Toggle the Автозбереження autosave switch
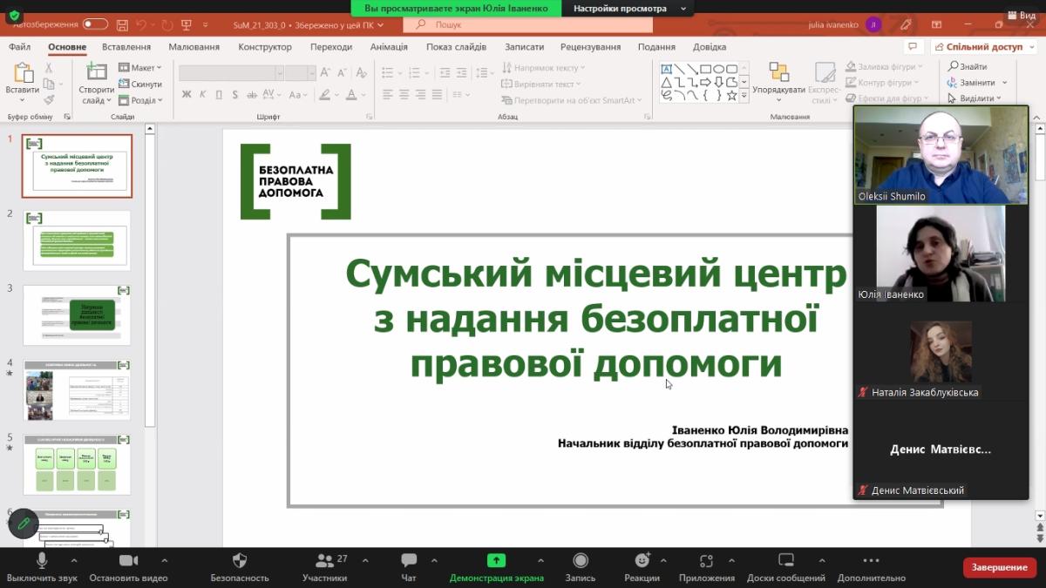This screenshot has width=1046, height=588. click(95, 24)
